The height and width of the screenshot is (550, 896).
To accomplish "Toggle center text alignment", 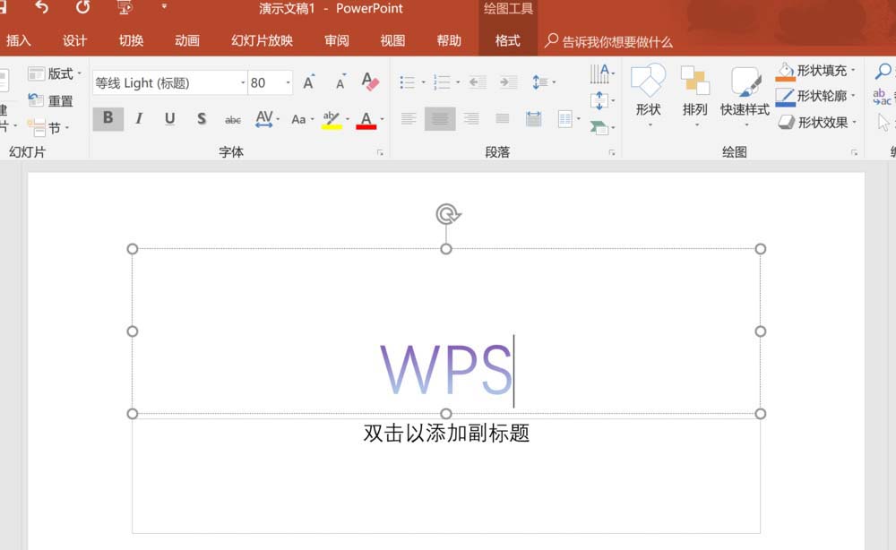I will (440, 119).
